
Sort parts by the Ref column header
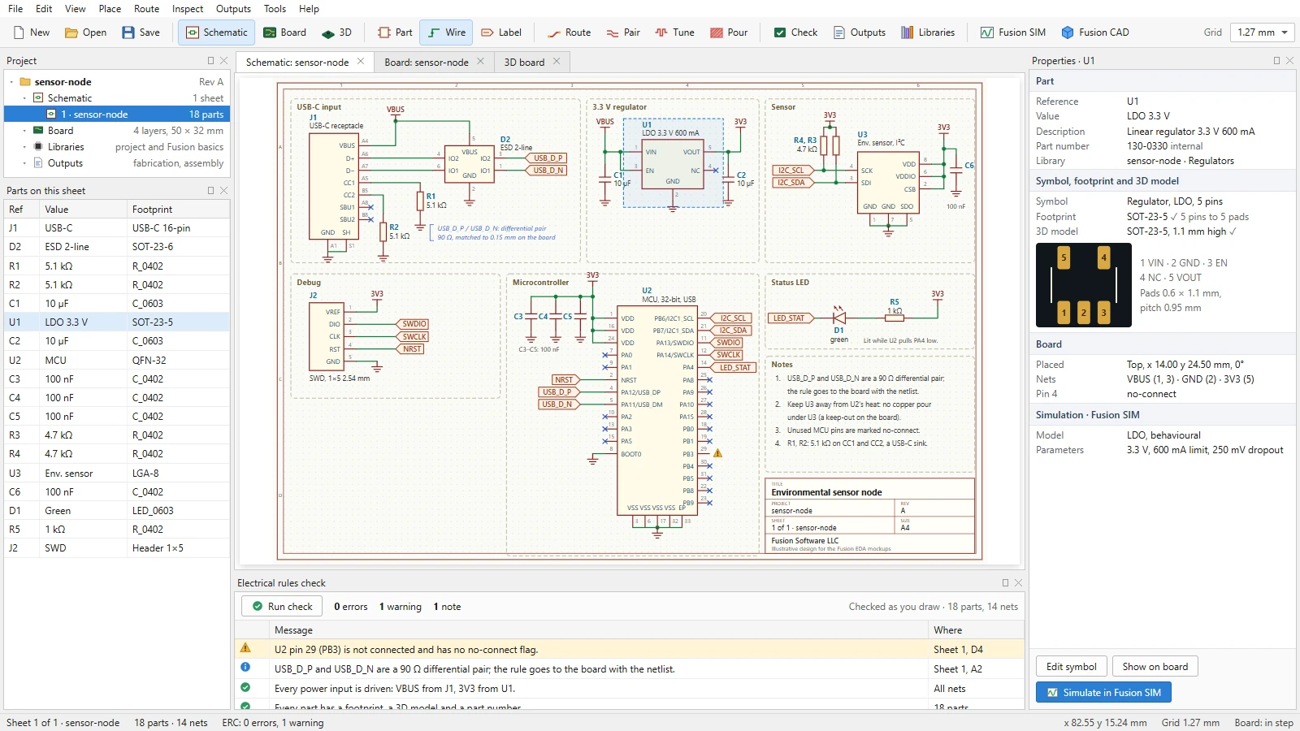pyautogui.click(x=22, y=210)
